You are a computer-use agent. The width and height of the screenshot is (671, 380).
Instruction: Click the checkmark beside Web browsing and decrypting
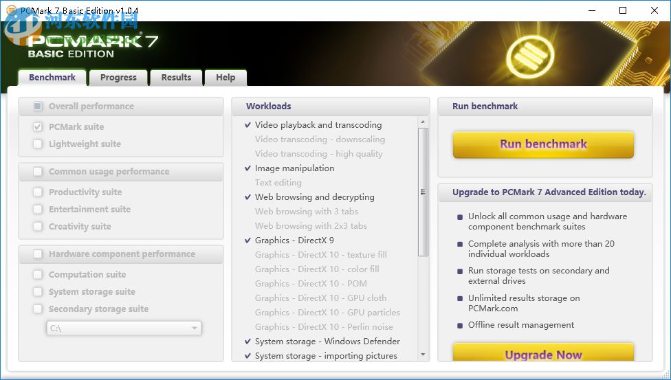[247, 197]
